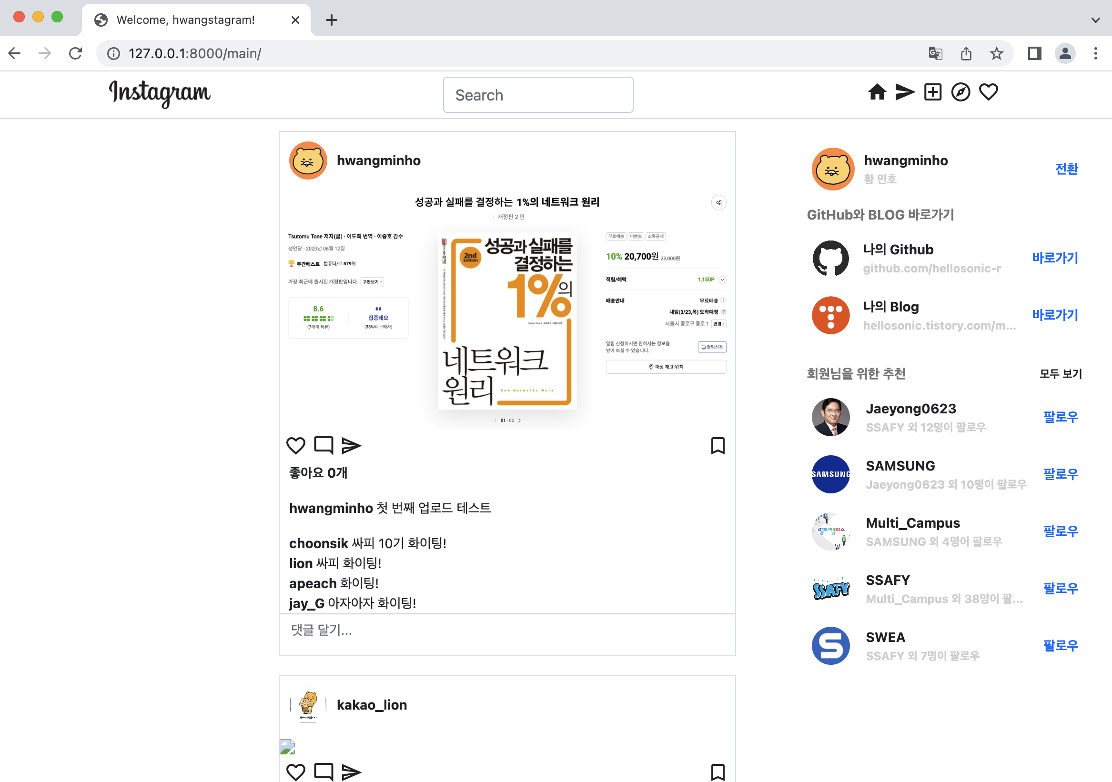The height and width of the screenshot is (782, 1112).
Task: Click the navbar heart activity icon
Action: click(x=989, y=92)
